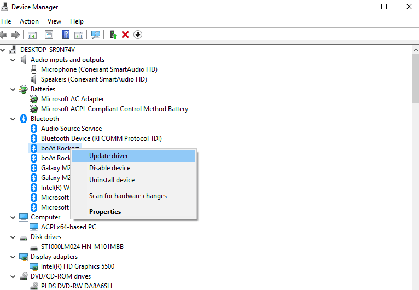Click the Computer category monitor icon
The image size is (419, 290).
(24, 217)
